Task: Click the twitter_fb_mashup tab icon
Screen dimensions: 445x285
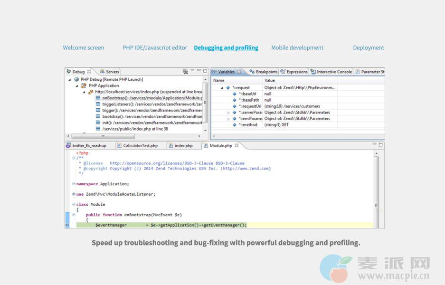Action: coord(68,146)
